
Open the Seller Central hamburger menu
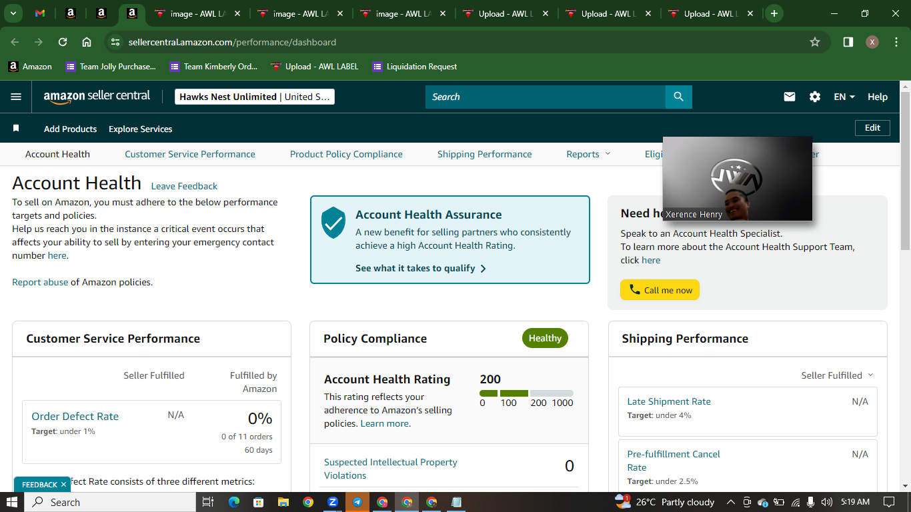(x=16, y=97)
